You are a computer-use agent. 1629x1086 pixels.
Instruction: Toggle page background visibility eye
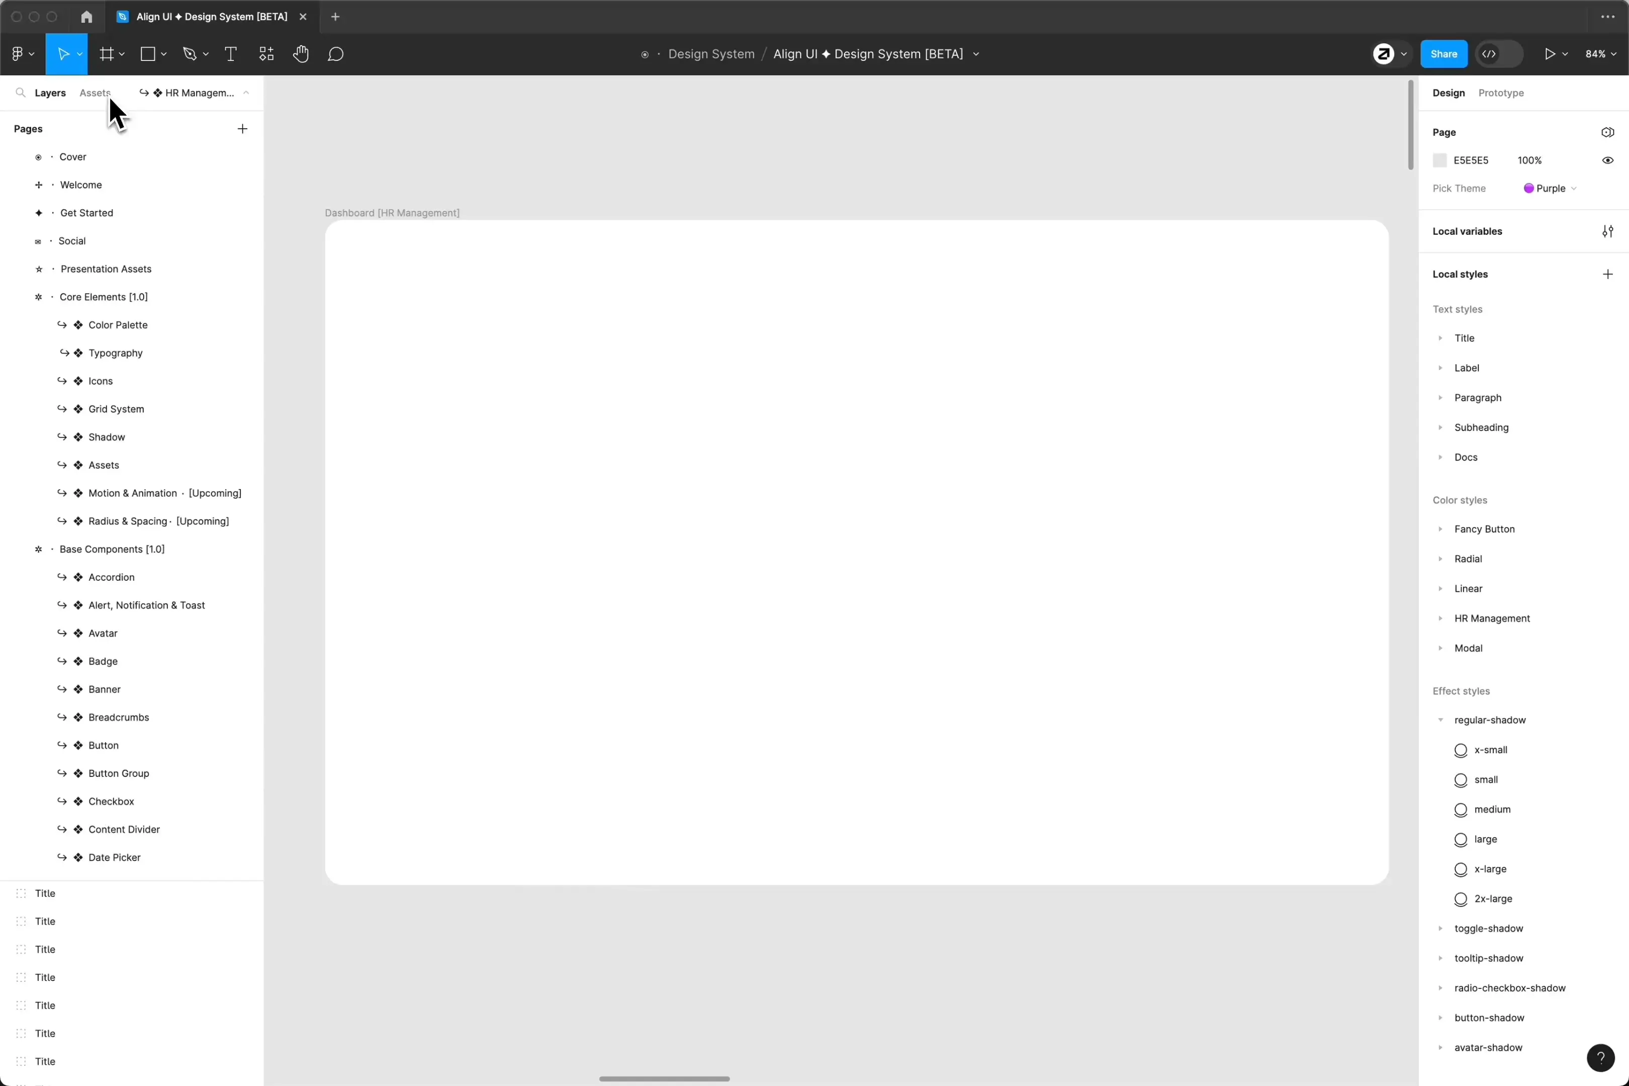click(1607, 161)
